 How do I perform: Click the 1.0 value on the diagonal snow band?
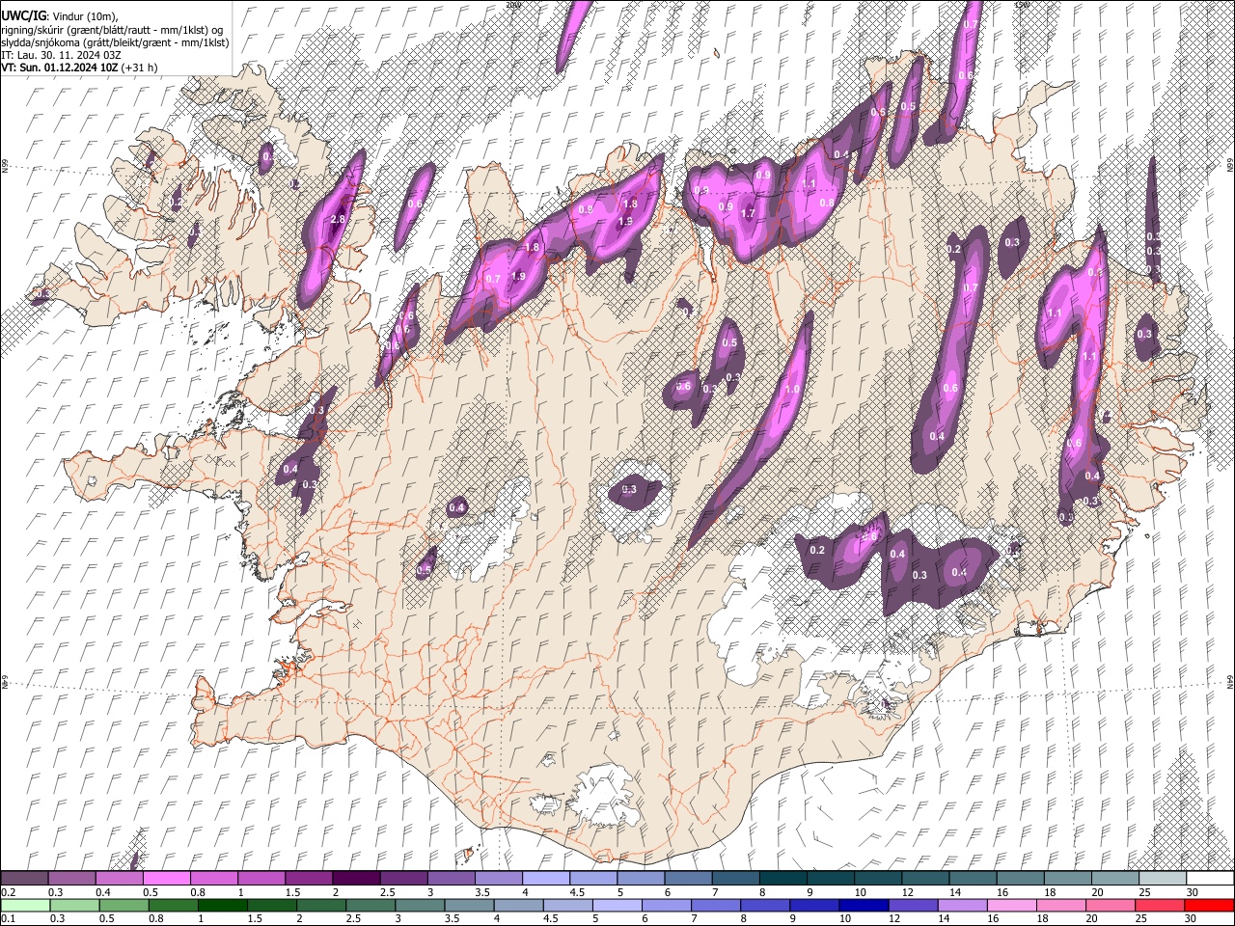click(x=793, y=389)
